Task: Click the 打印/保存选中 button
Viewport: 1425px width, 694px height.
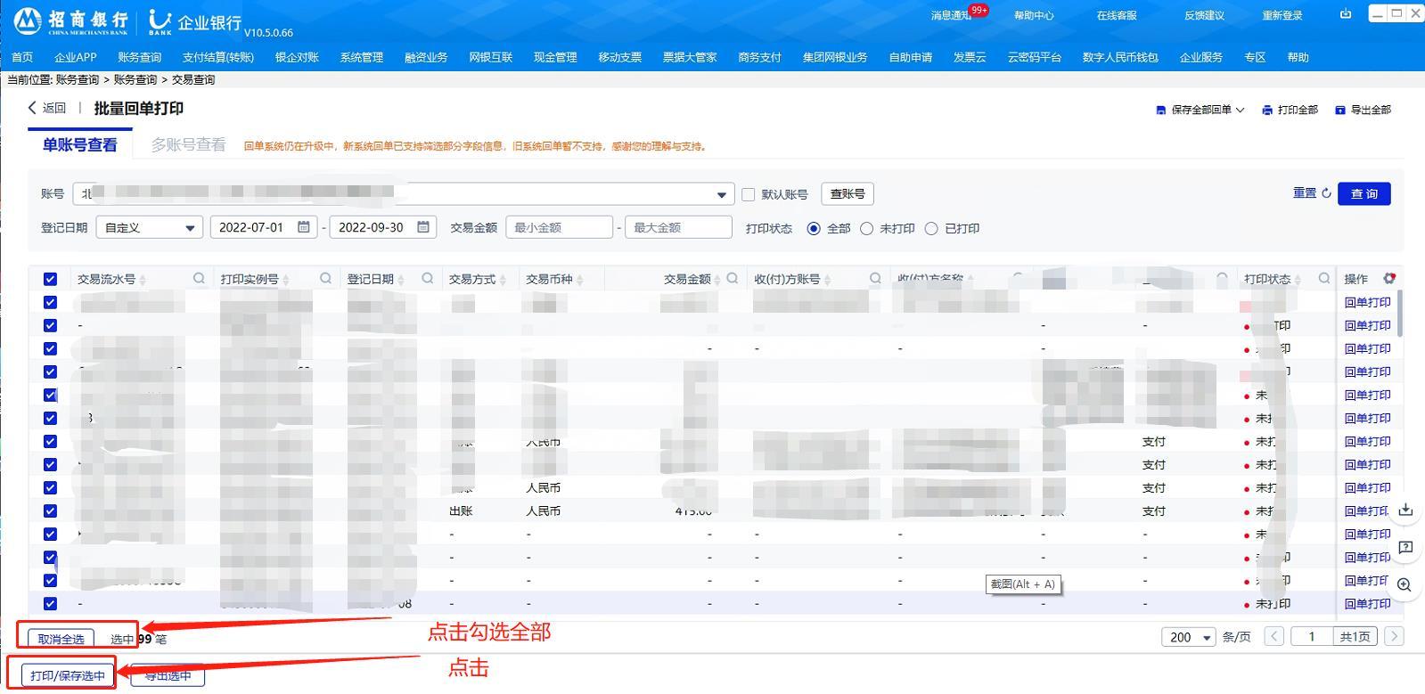Action: pos(68,675)
